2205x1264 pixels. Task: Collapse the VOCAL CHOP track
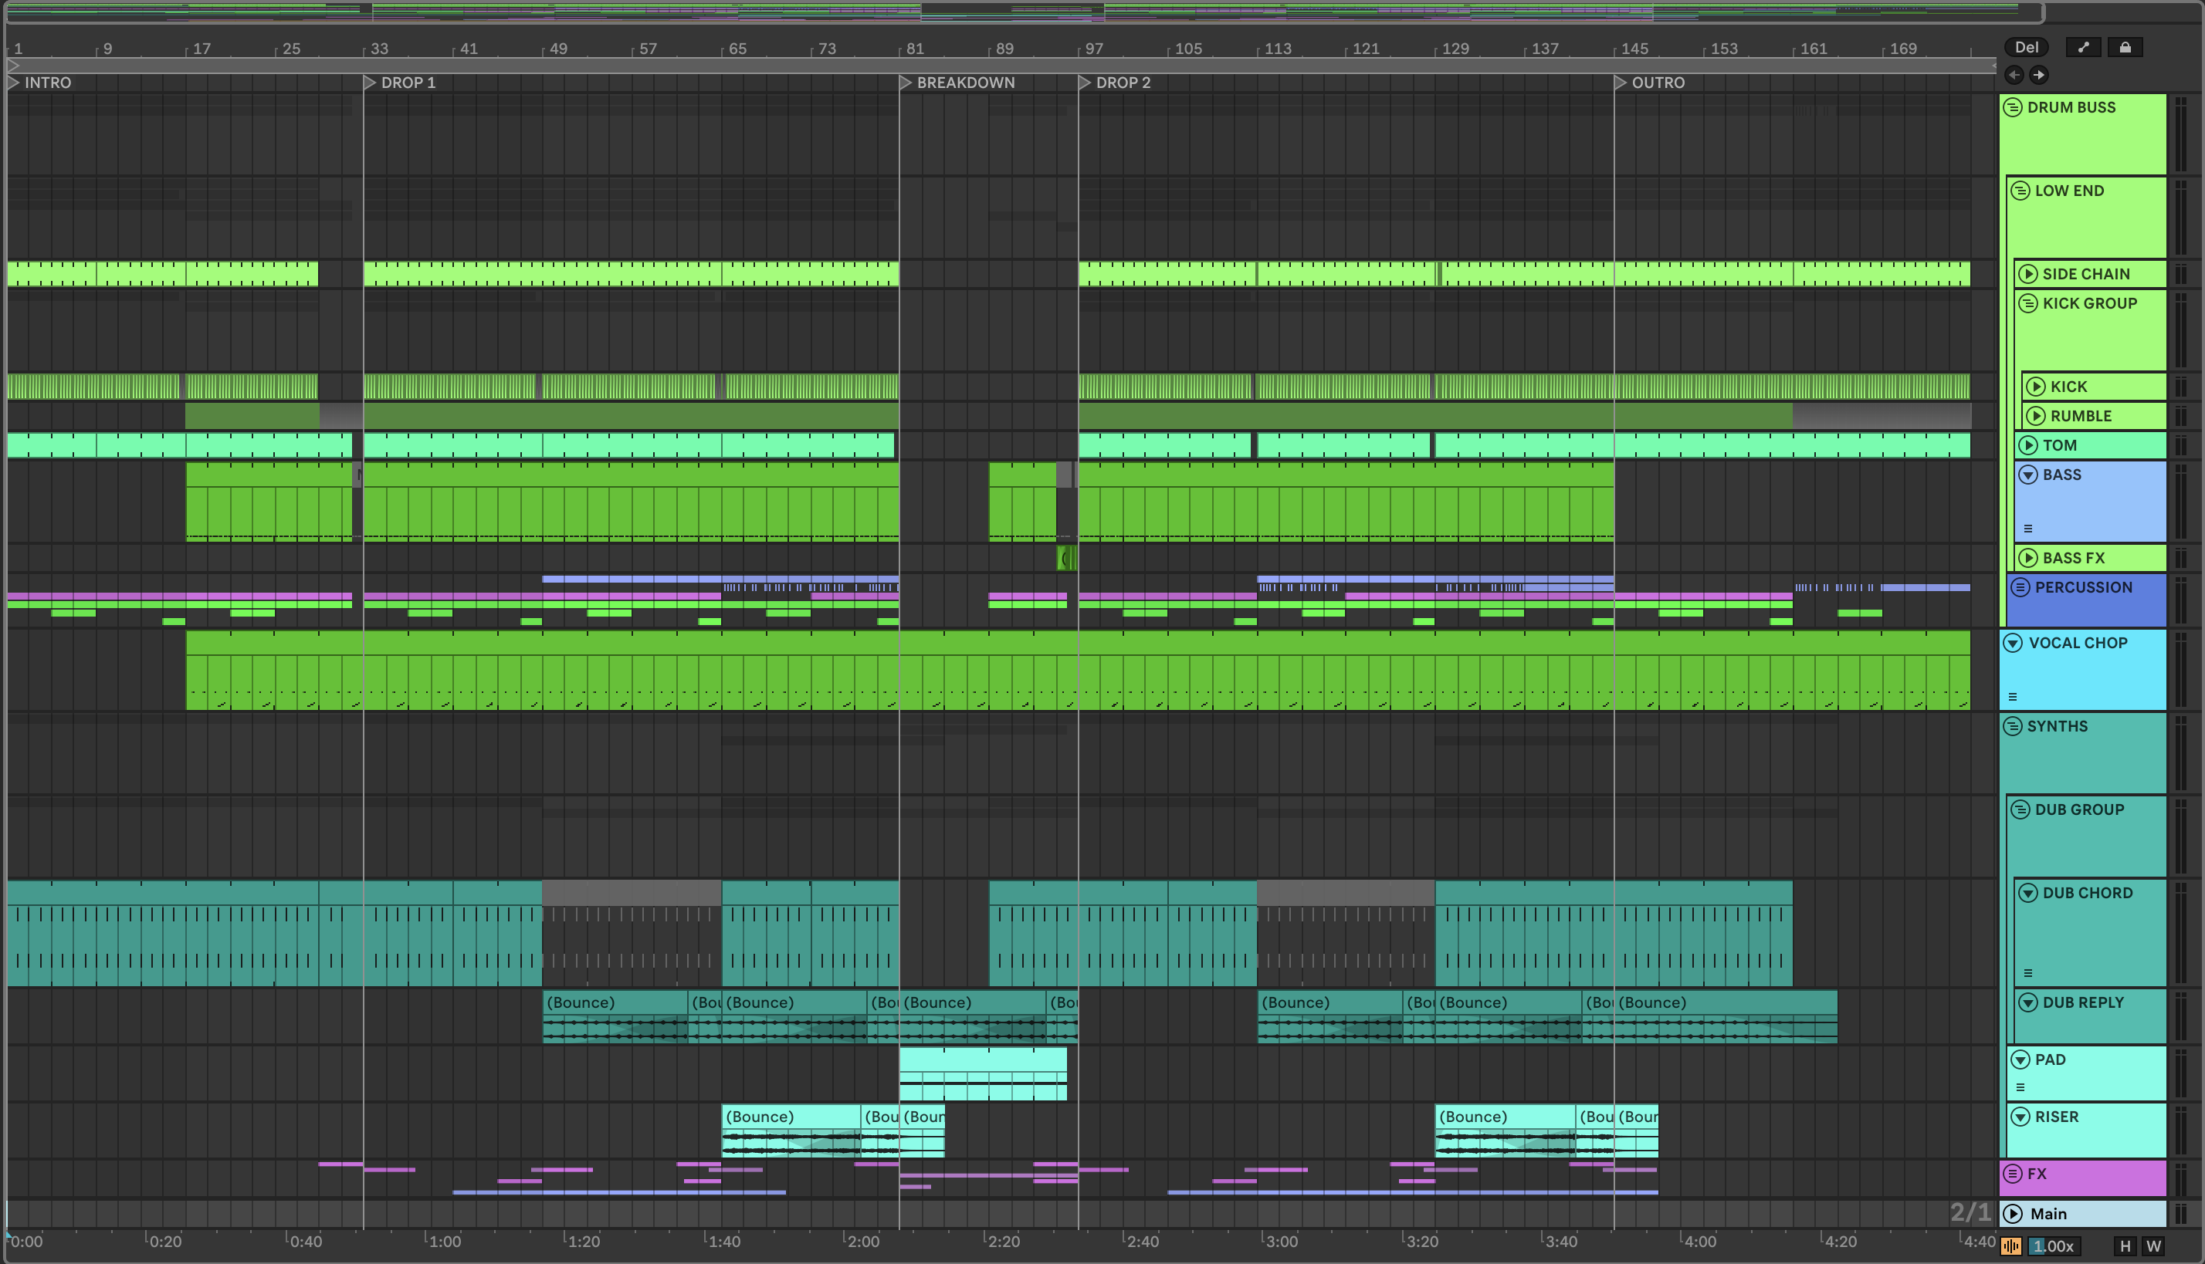(x=2013, y=644)
